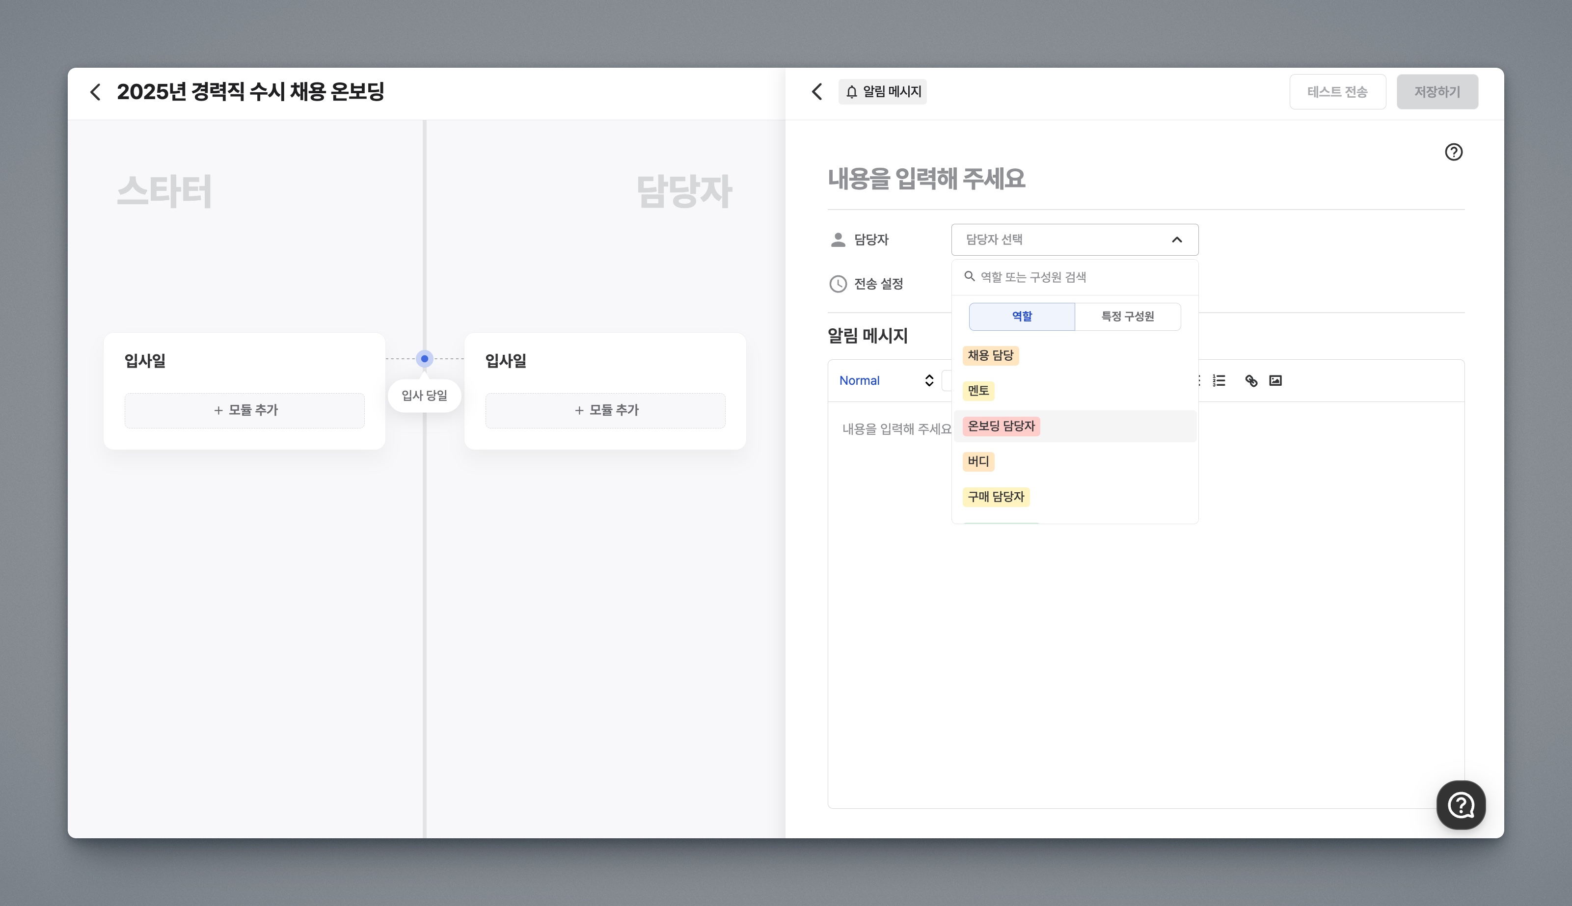Choose 온보딩 담당자 from the list

[1002, 426]
